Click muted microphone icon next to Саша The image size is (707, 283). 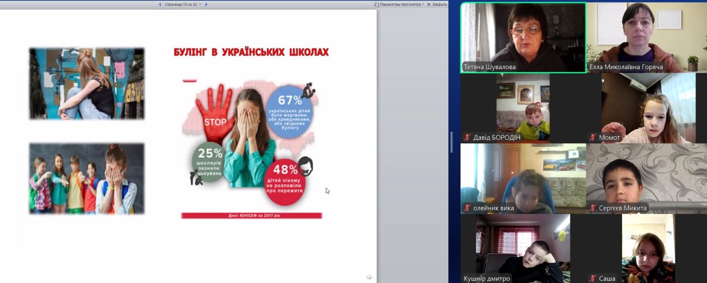593,278
